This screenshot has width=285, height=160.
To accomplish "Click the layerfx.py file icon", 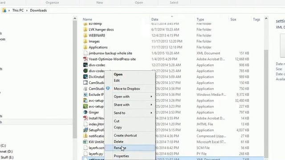I will click(x=85, y=154).
